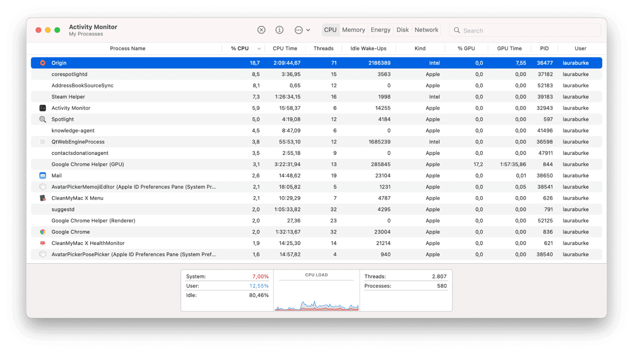This screenshot has height=353, width=633.
Task: Switch to the Energy tab
Action: point(380,30)
